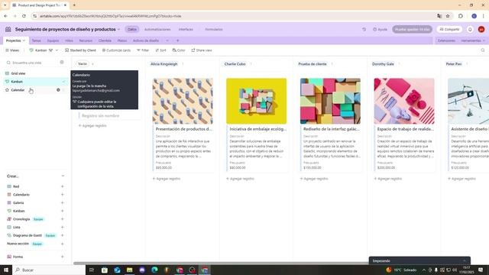489x275 pixels.
Task: Expand the Vacío stack menu arrow
Action: tap(92, 64)
